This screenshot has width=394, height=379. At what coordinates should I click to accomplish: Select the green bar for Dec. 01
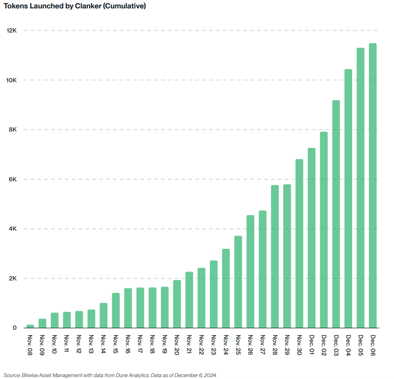(x=312, y=238)
